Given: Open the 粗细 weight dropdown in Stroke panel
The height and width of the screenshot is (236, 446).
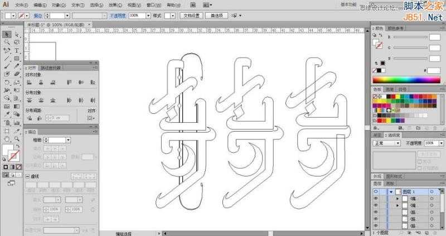Looking at the screenshot, I should tap(68, 140).
